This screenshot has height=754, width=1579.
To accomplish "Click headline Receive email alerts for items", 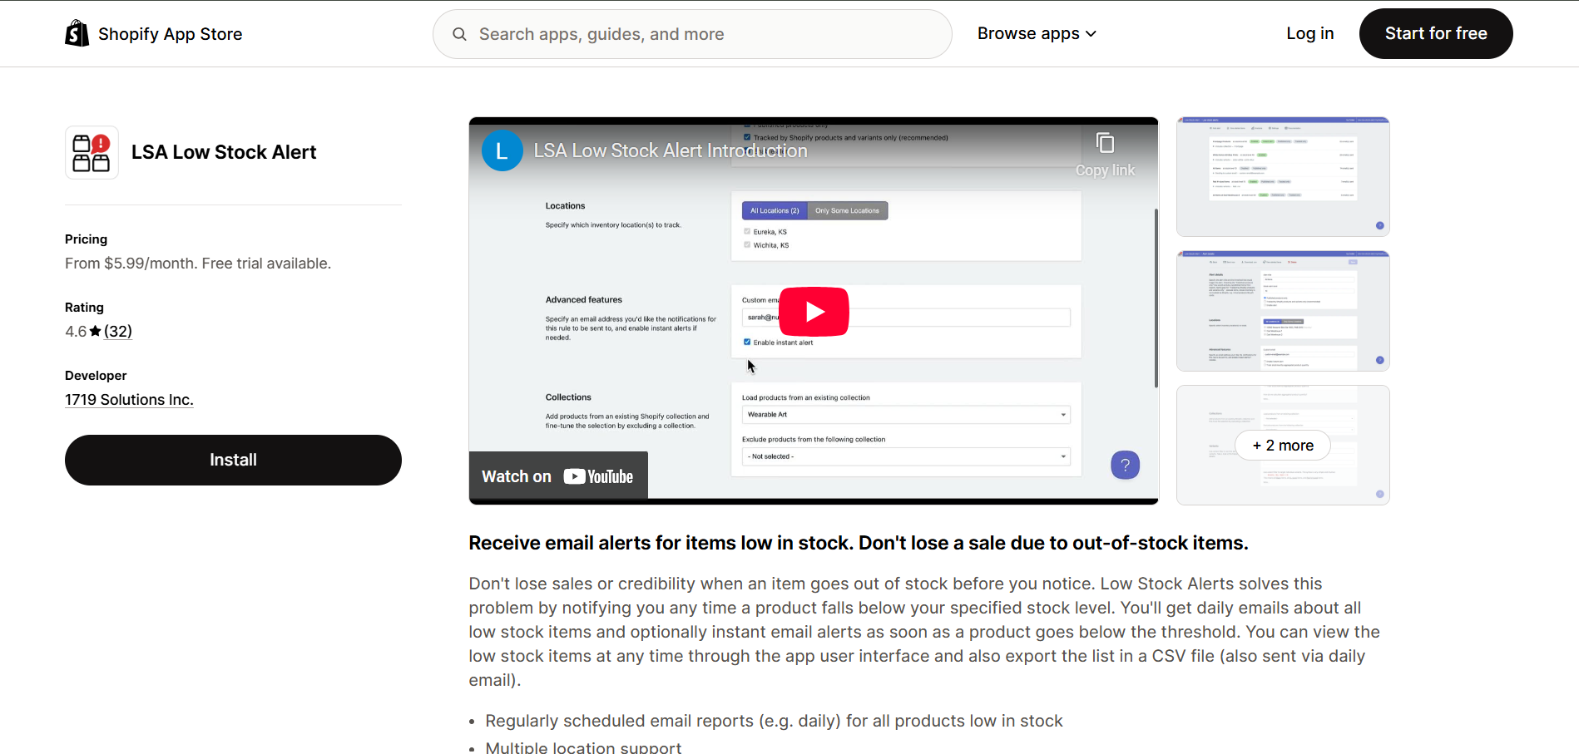I will (859, 543).
